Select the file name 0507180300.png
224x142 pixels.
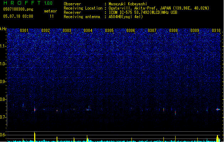tap(18, 9)
